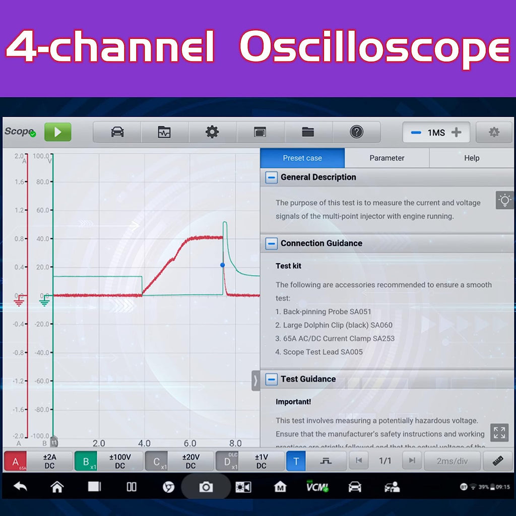Toggle channel B green button
Screen dimensions: 516x516
[86, 461]
